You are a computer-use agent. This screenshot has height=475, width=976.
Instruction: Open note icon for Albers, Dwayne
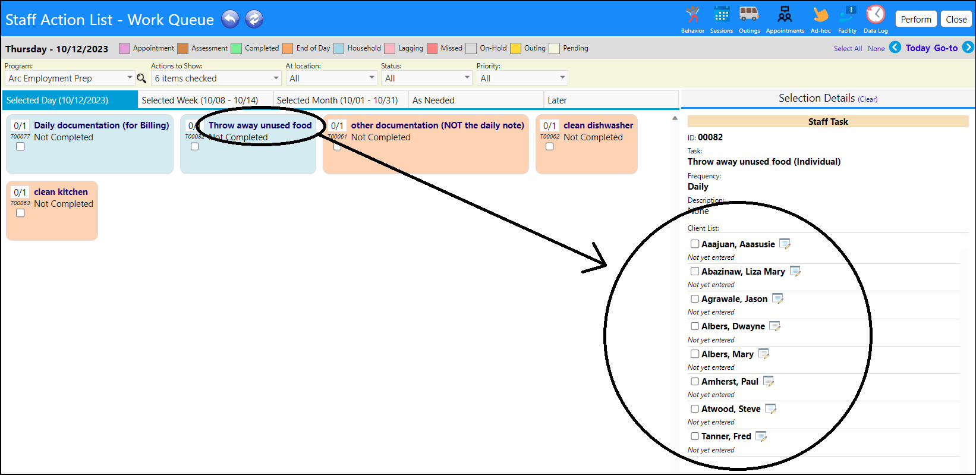[775, 326]
